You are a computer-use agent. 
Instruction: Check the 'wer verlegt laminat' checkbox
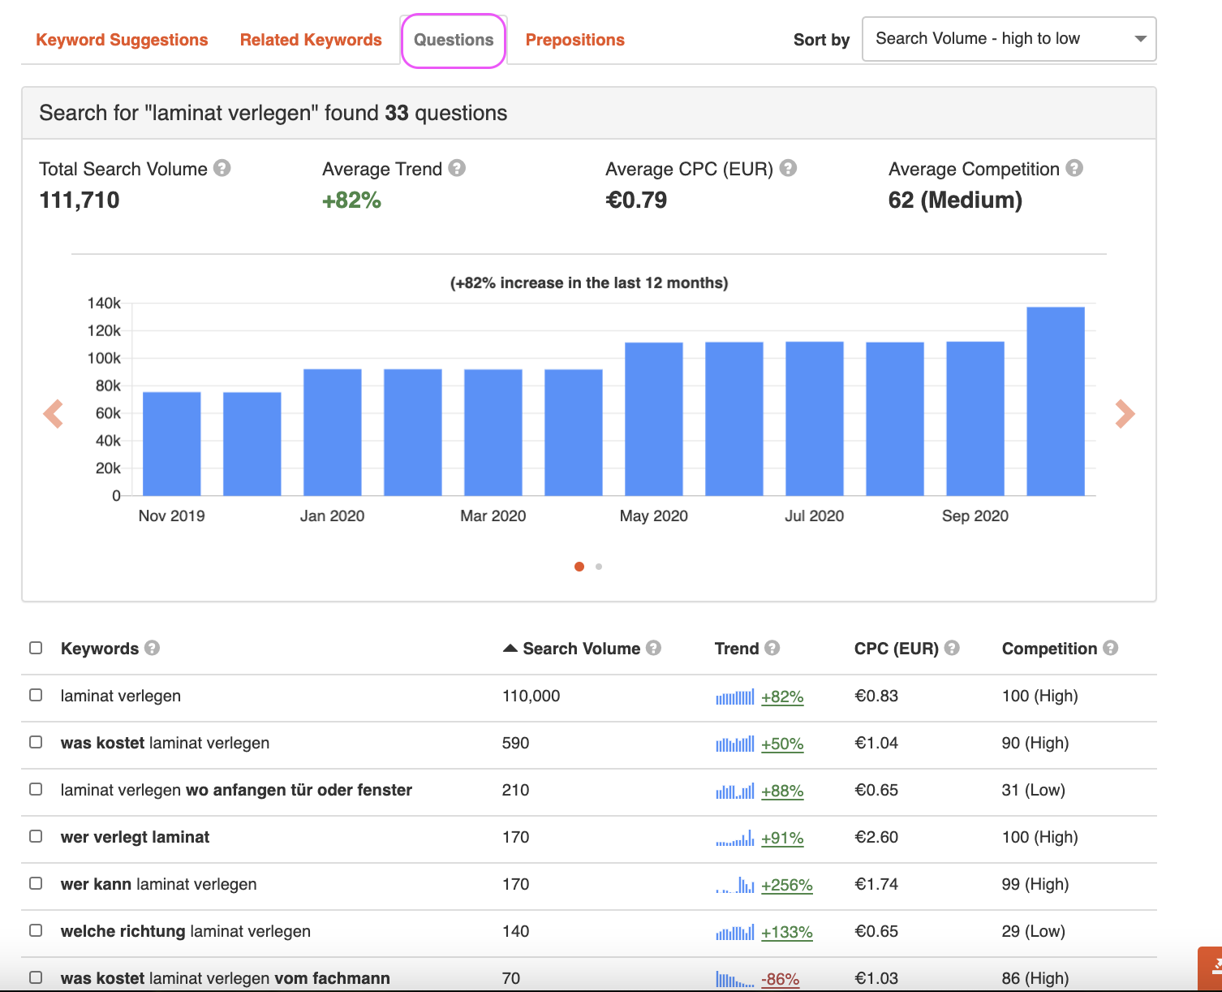pyautogui.click(x=36, y=836)
